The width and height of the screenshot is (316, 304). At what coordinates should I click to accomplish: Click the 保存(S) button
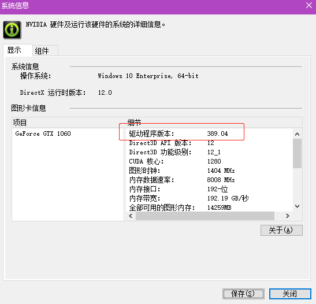coord(243,294)
